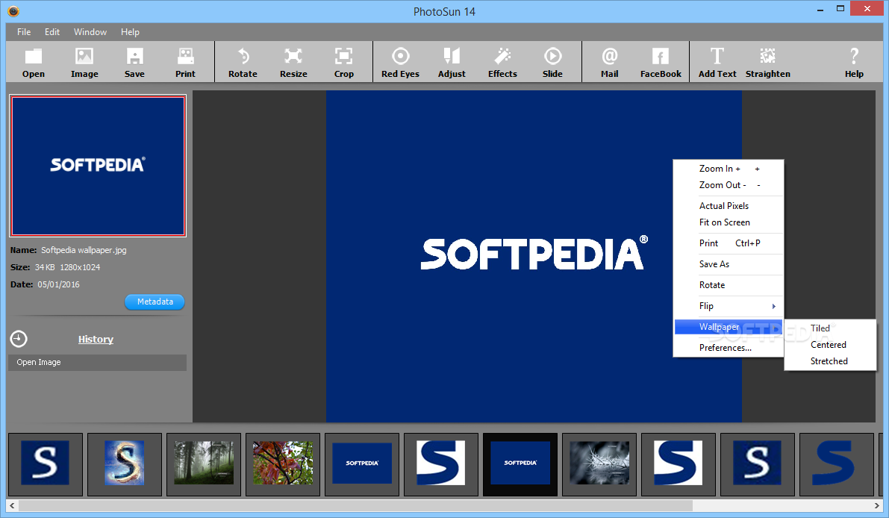This screenshot has width=889, height=518.
Task: Choose Zoom Out - from context menu
Action: [x=729, y=185]
